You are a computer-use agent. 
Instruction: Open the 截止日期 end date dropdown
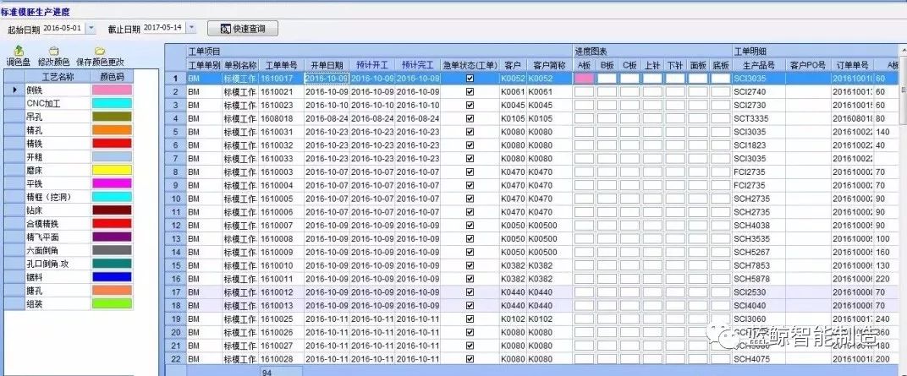point(190,29)
